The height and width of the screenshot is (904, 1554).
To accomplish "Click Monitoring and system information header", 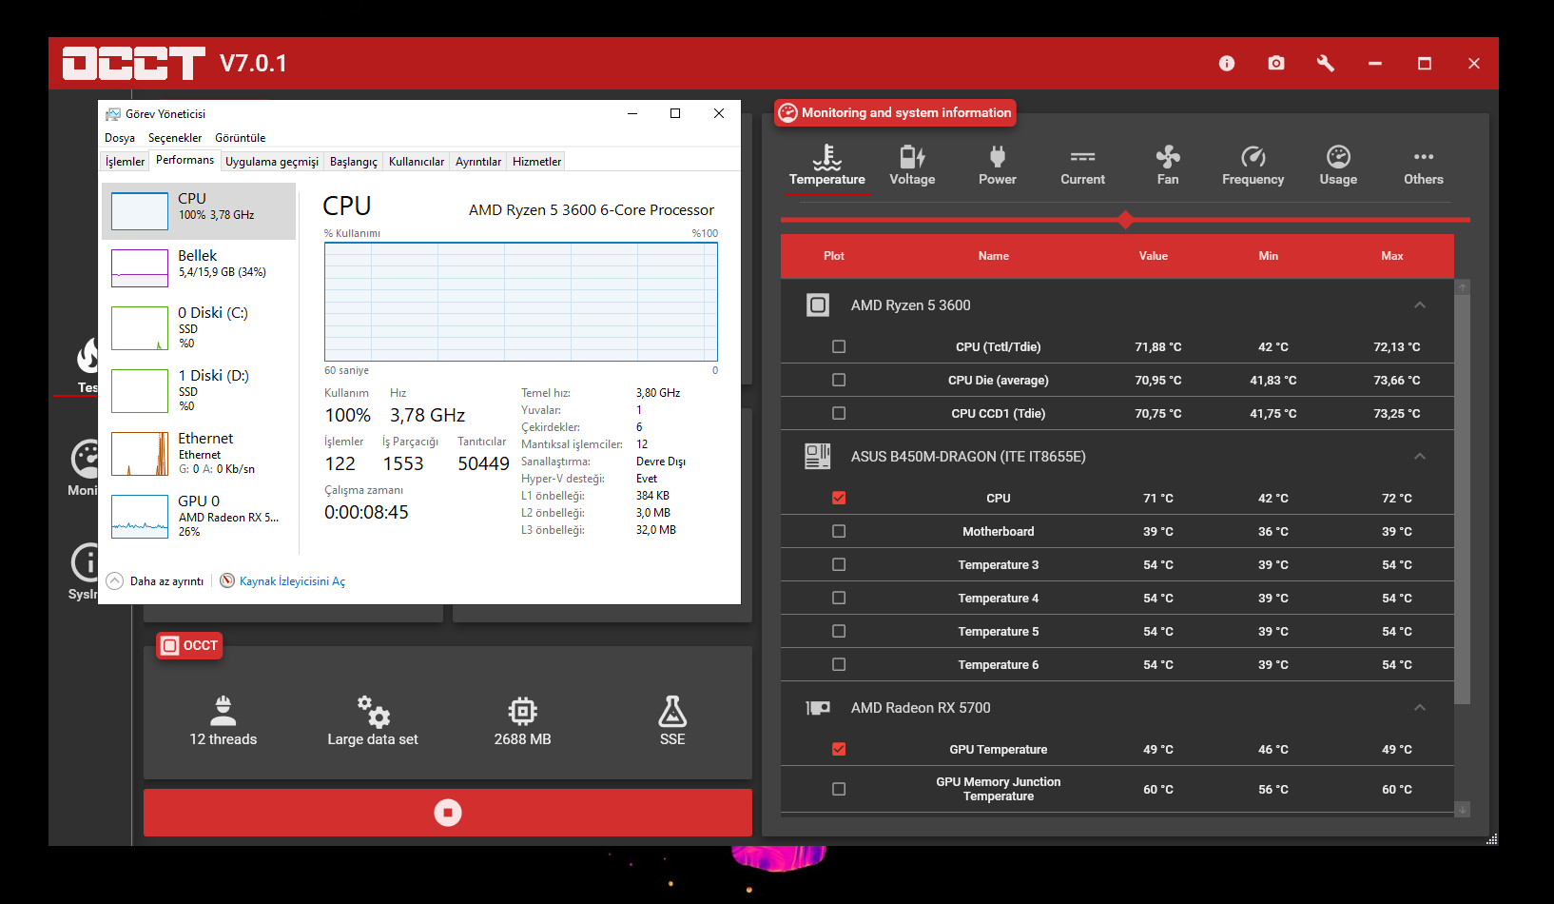I will [x=895, y=112].
